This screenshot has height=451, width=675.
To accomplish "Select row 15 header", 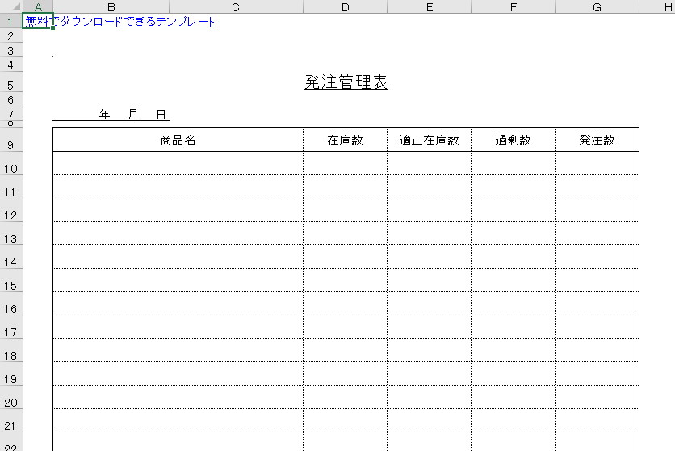I will pyautogui.click(x=10, y=280).
